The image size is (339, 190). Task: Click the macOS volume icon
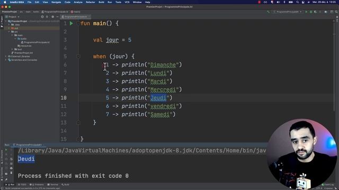(278, 2)
